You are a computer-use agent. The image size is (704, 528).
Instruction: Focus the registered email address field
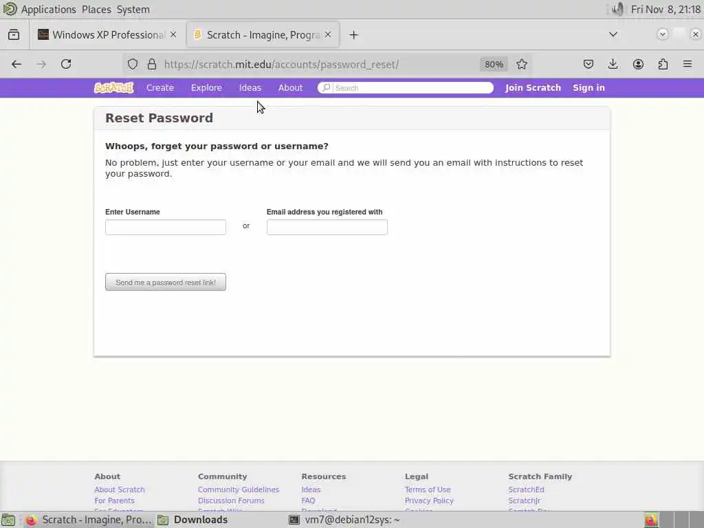click(327, 227)
